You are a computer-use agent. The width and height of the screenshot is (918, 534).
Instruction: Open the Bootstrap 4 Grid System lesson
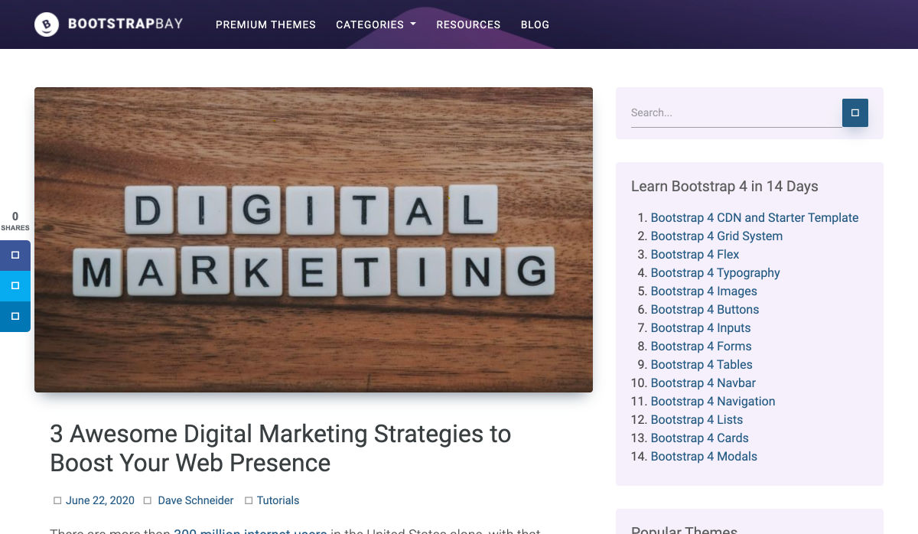pyautogui.click(x=716, y=236)
